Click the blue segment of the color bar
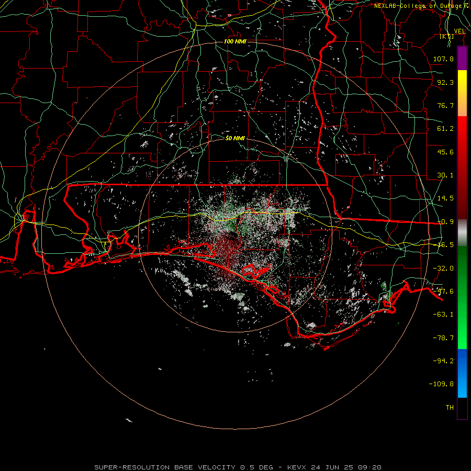Image resolution: width=471 pixels, height=471 pixels. [x=462, y=373]
